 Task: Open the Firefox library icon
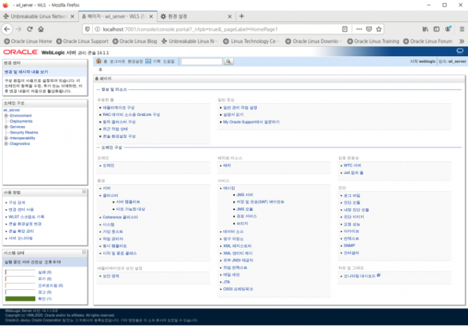(425, 29)
